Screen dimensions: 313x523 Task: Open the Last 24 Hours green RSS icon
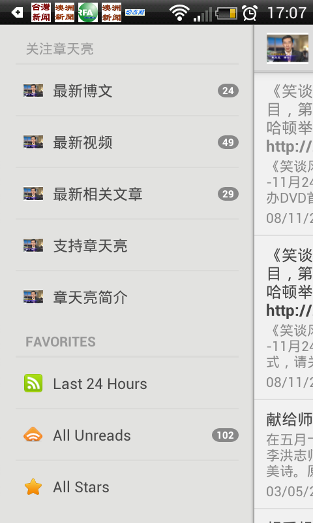click(33, 383)
